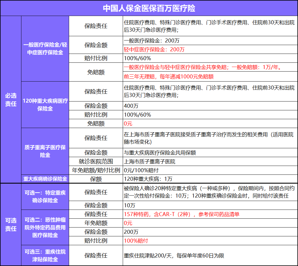298x266 pixels.
Task: Click the red 157种特药 CAR-T text
Action: pos(182,214)
